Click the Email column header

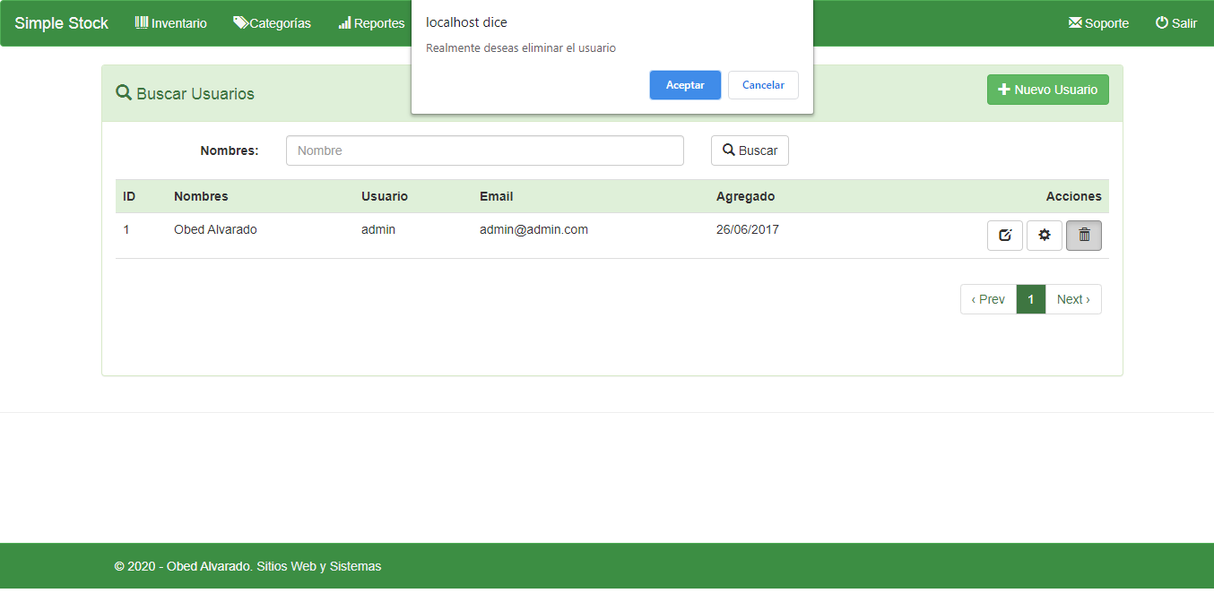497,196
